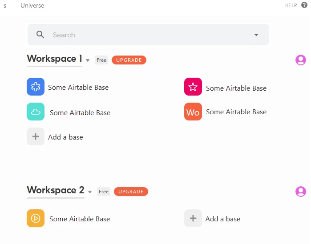The width and height of the screenshot is (311, 244).
Task: Click 'Add a base' label in Workspace 1
Action: coord(66,137)
